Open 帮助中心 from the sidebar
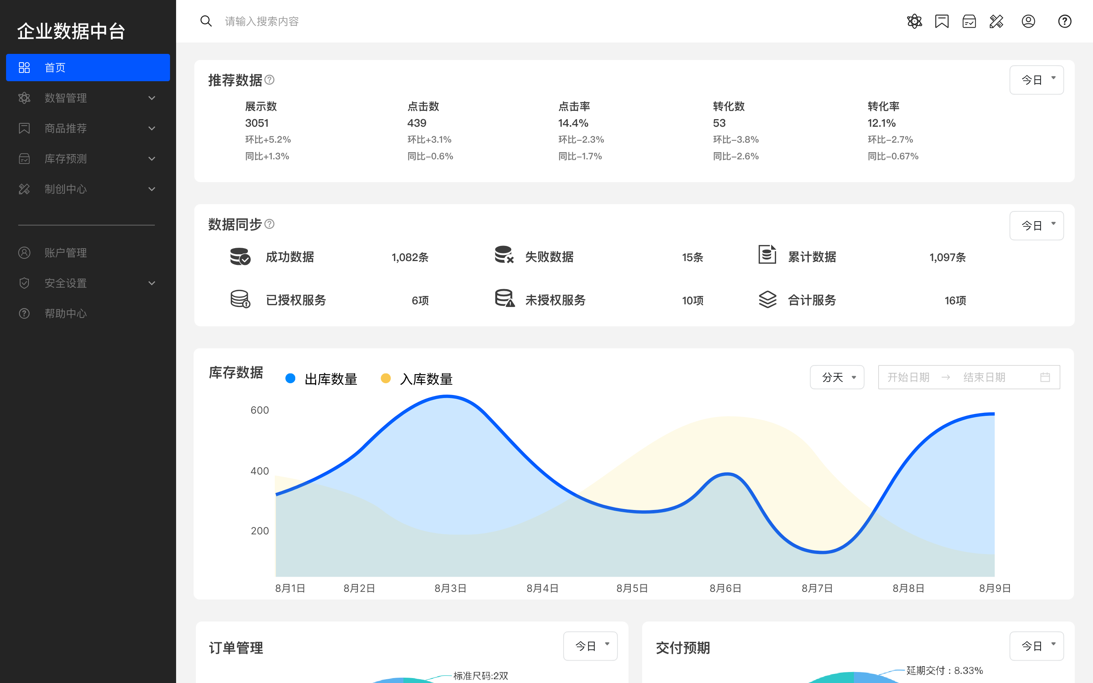The height and width of the screenshot is (683, 1093). click(x=66, y=313)
